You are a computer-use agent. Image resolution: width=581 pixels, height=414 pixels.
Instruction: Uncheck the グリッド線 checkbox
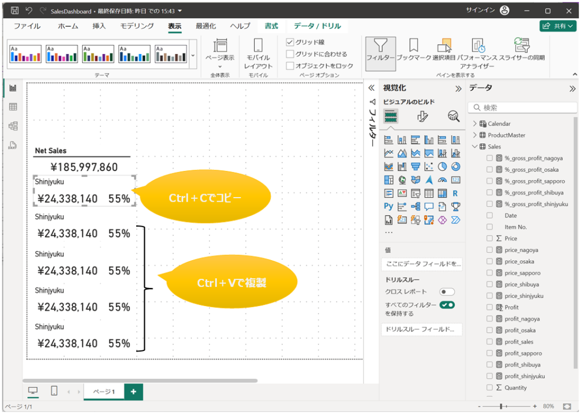coord(290,42)
